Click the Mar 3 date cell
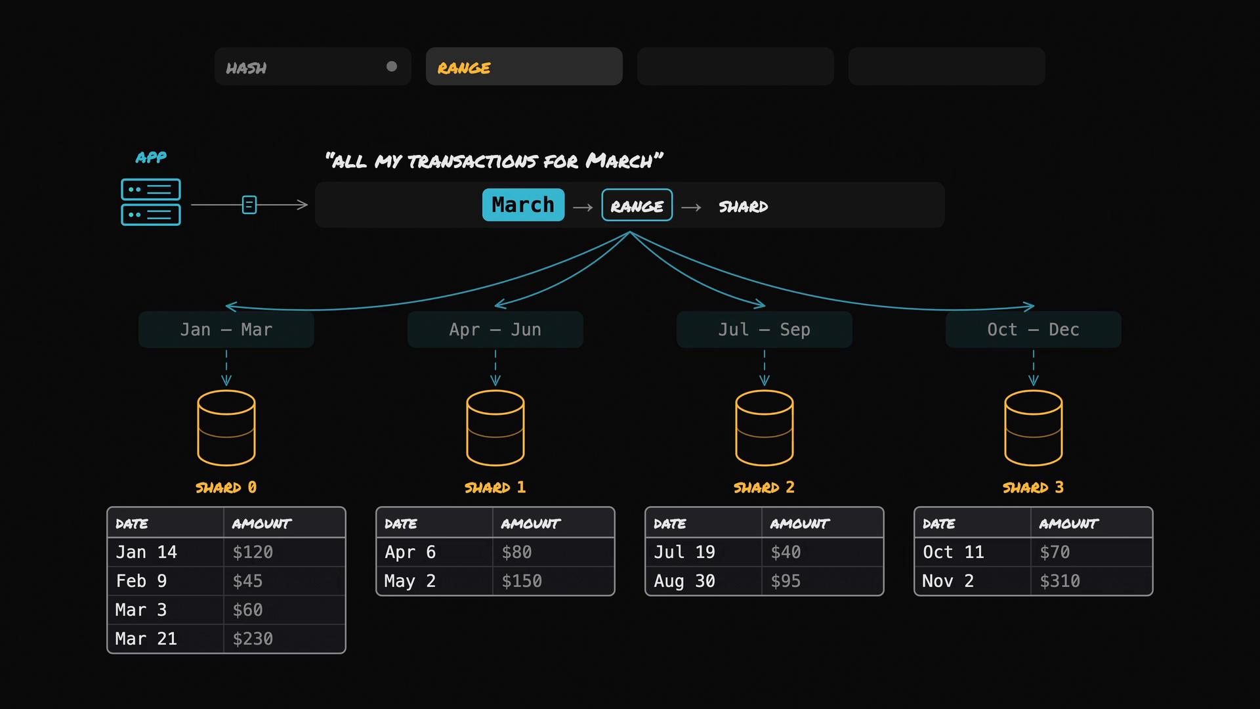Image resolution: width=1260 pixels, height=709 pixels. coord(165,610)
